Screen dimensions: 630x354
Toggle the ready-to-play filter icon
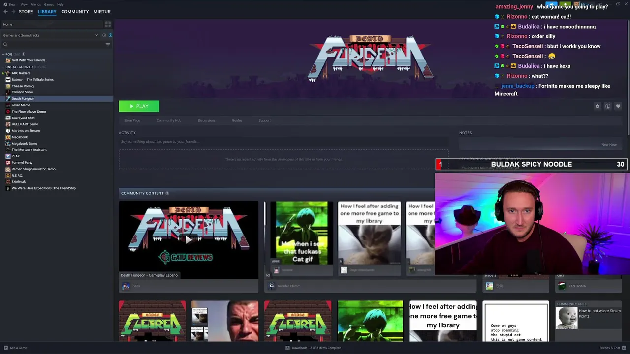110,35
